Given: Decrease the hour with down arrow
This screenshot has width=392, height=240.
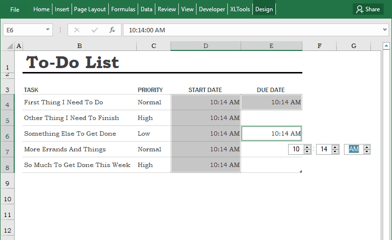Looking at the screenshot, I should click(307, 151).
